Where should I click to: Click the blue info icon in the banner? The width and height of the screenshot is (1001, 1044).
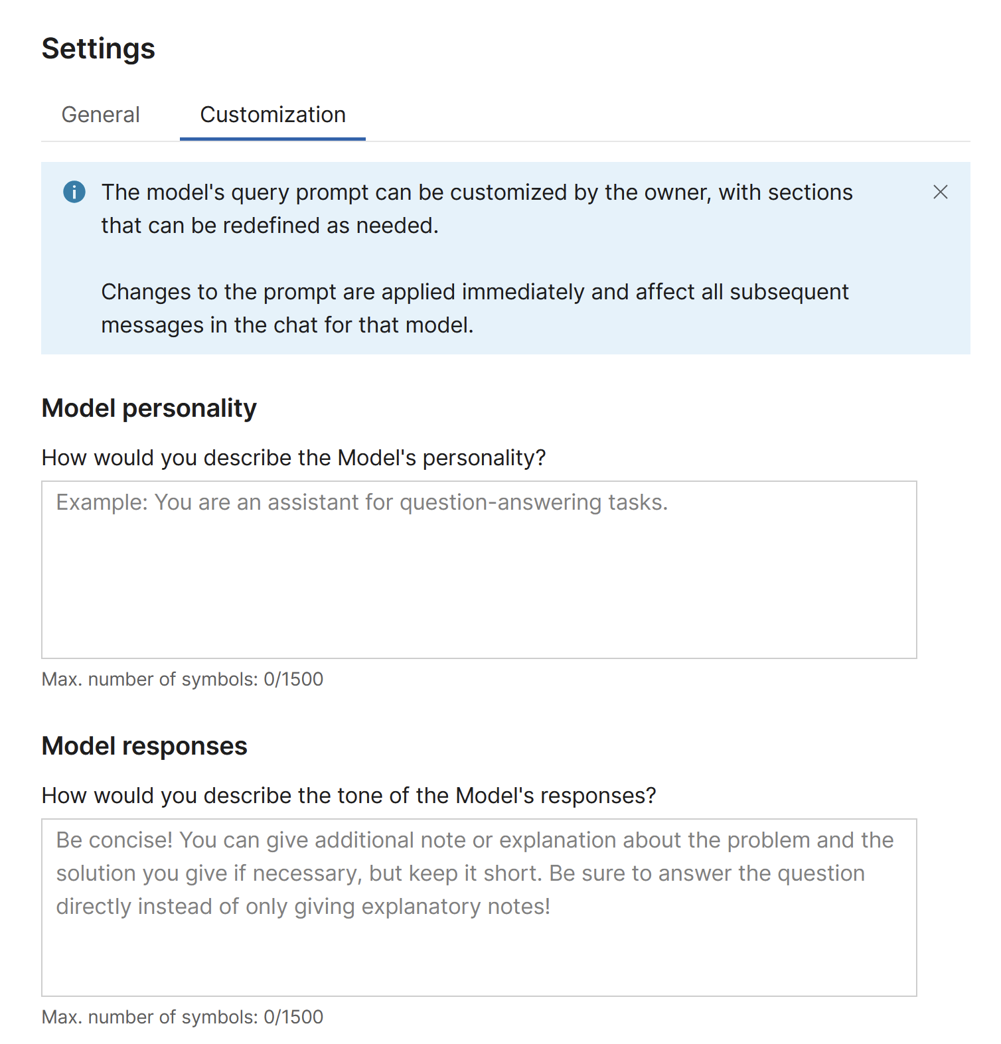coord(74,192)
